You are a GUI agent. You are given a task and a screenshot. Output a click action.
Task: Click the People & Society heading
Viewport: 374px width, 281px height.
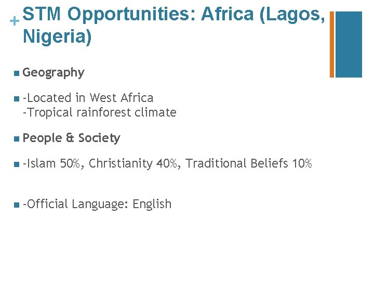(72, 138)
